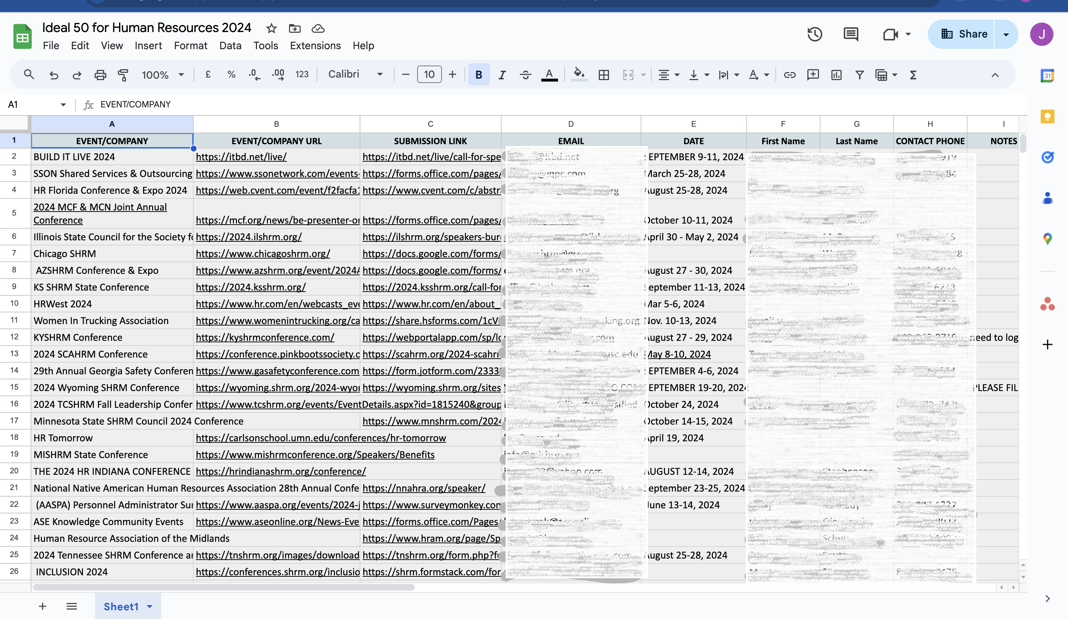Viewport: 1068px width, 619px height.
Task: Open the borders grid icon
Action: [x=604, y=75]
